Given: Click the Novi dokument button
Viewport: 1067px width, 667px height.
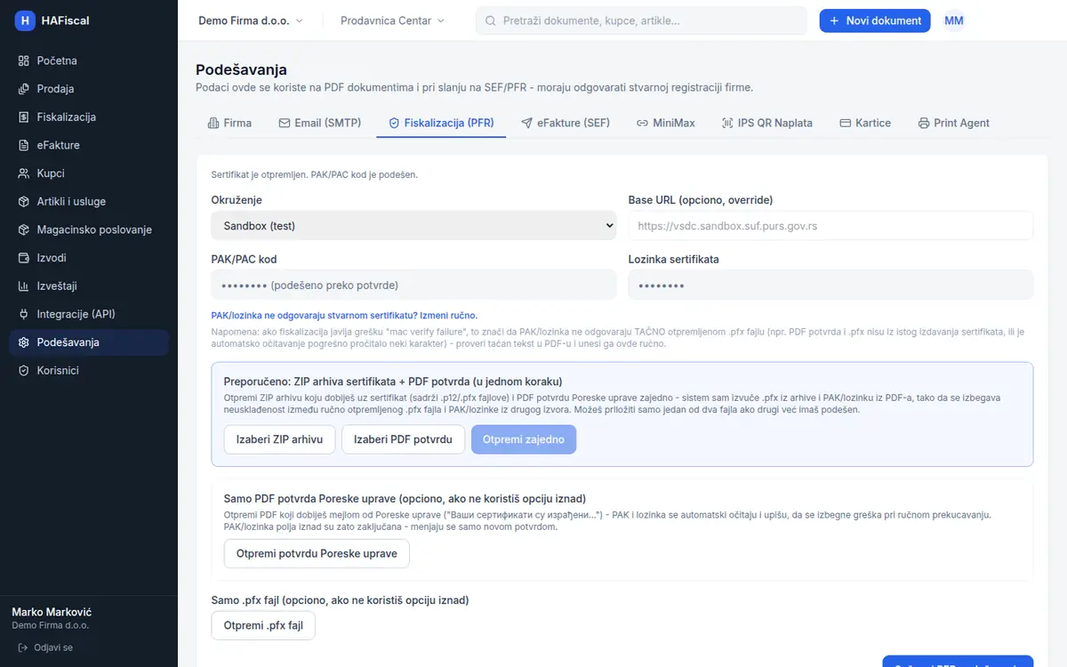Looking at the screenshot, I should (x=875, y=20).
